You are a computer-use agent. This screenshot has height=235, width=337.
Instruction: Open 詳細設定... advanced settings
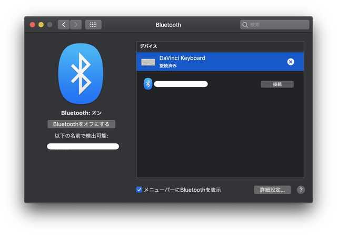pyautogui.click(x=272, y=190)
